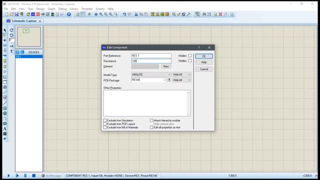Click the Save Project disk icon
Image resolution: width=320 pixels, height=180 pixels.
point(16,14)
